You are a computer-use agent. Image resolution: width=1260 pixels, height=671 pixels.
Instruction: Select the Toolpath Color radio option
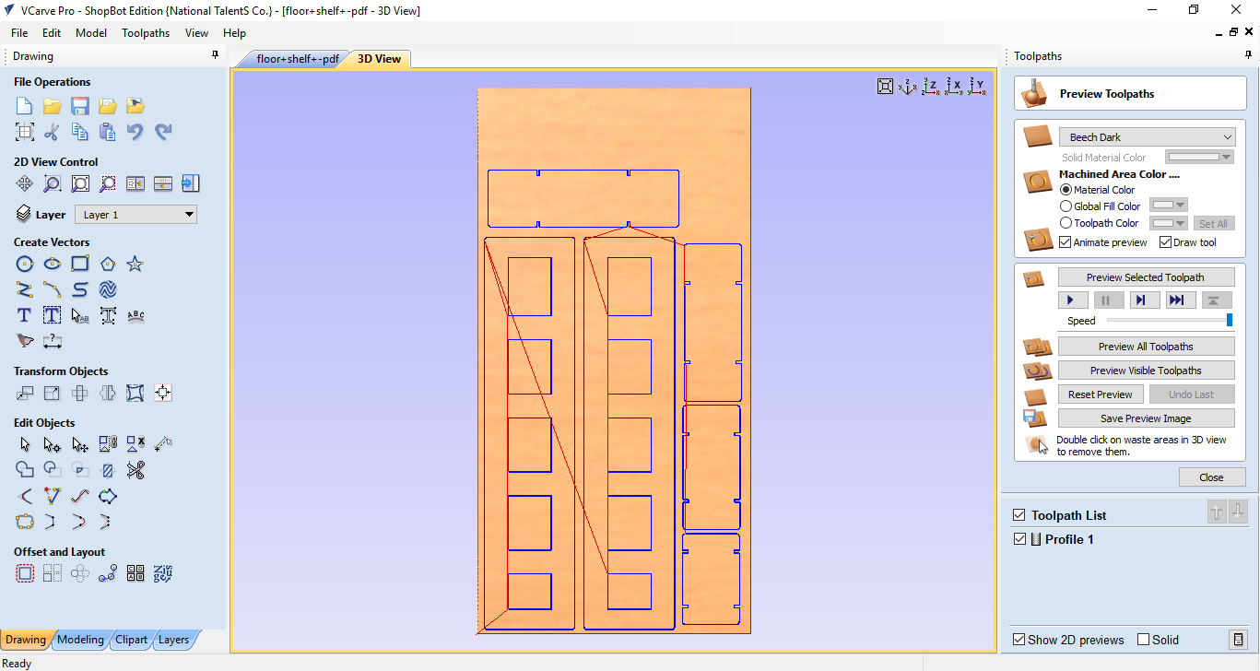[1066, 223]
